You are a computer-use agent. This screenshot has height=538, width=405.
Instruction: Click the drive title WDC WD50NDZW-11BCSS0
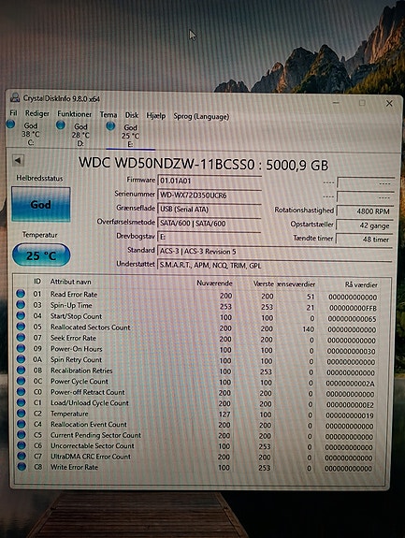(166, 164)
